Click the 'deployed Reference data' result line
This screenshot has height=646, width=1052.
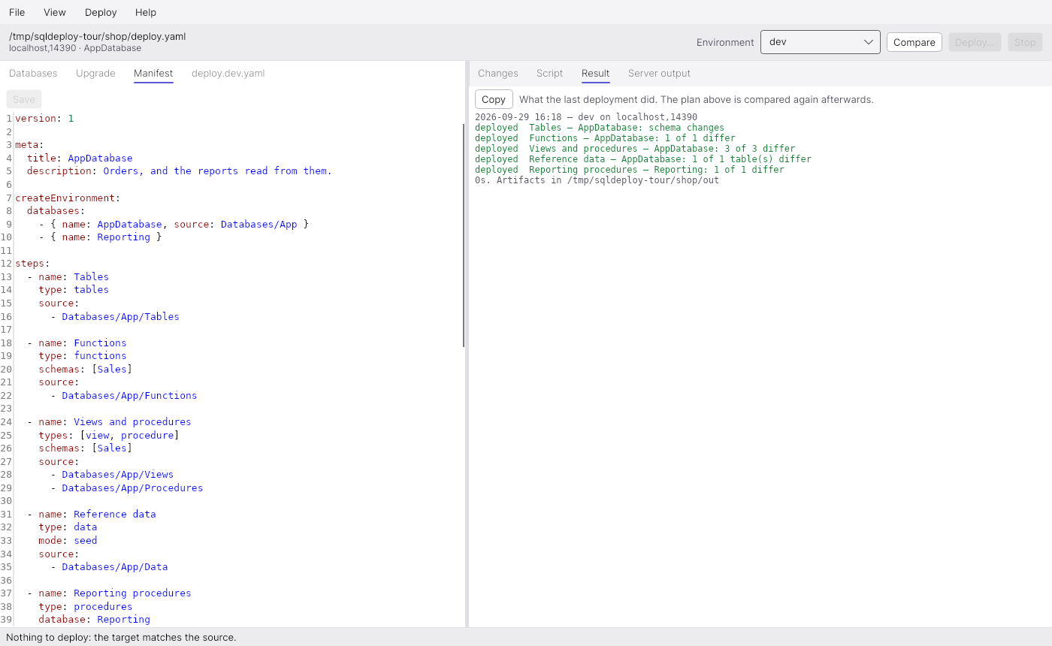(643, 159)
